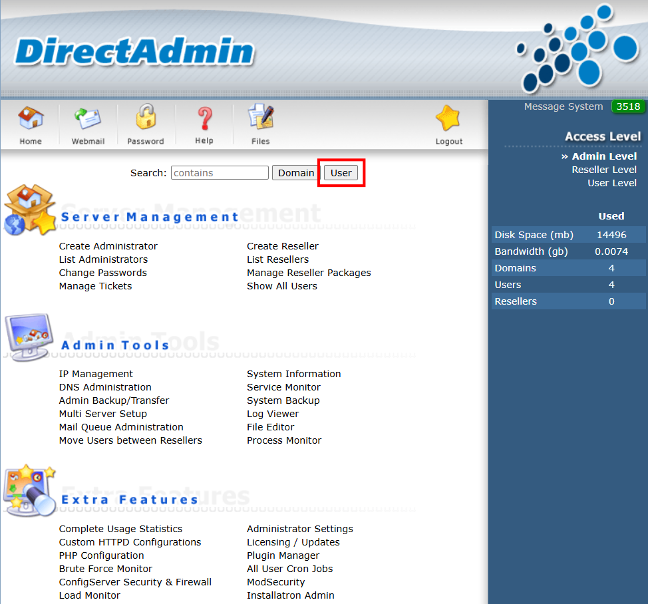
Task: Open Message System link
Action: (564, 106)
